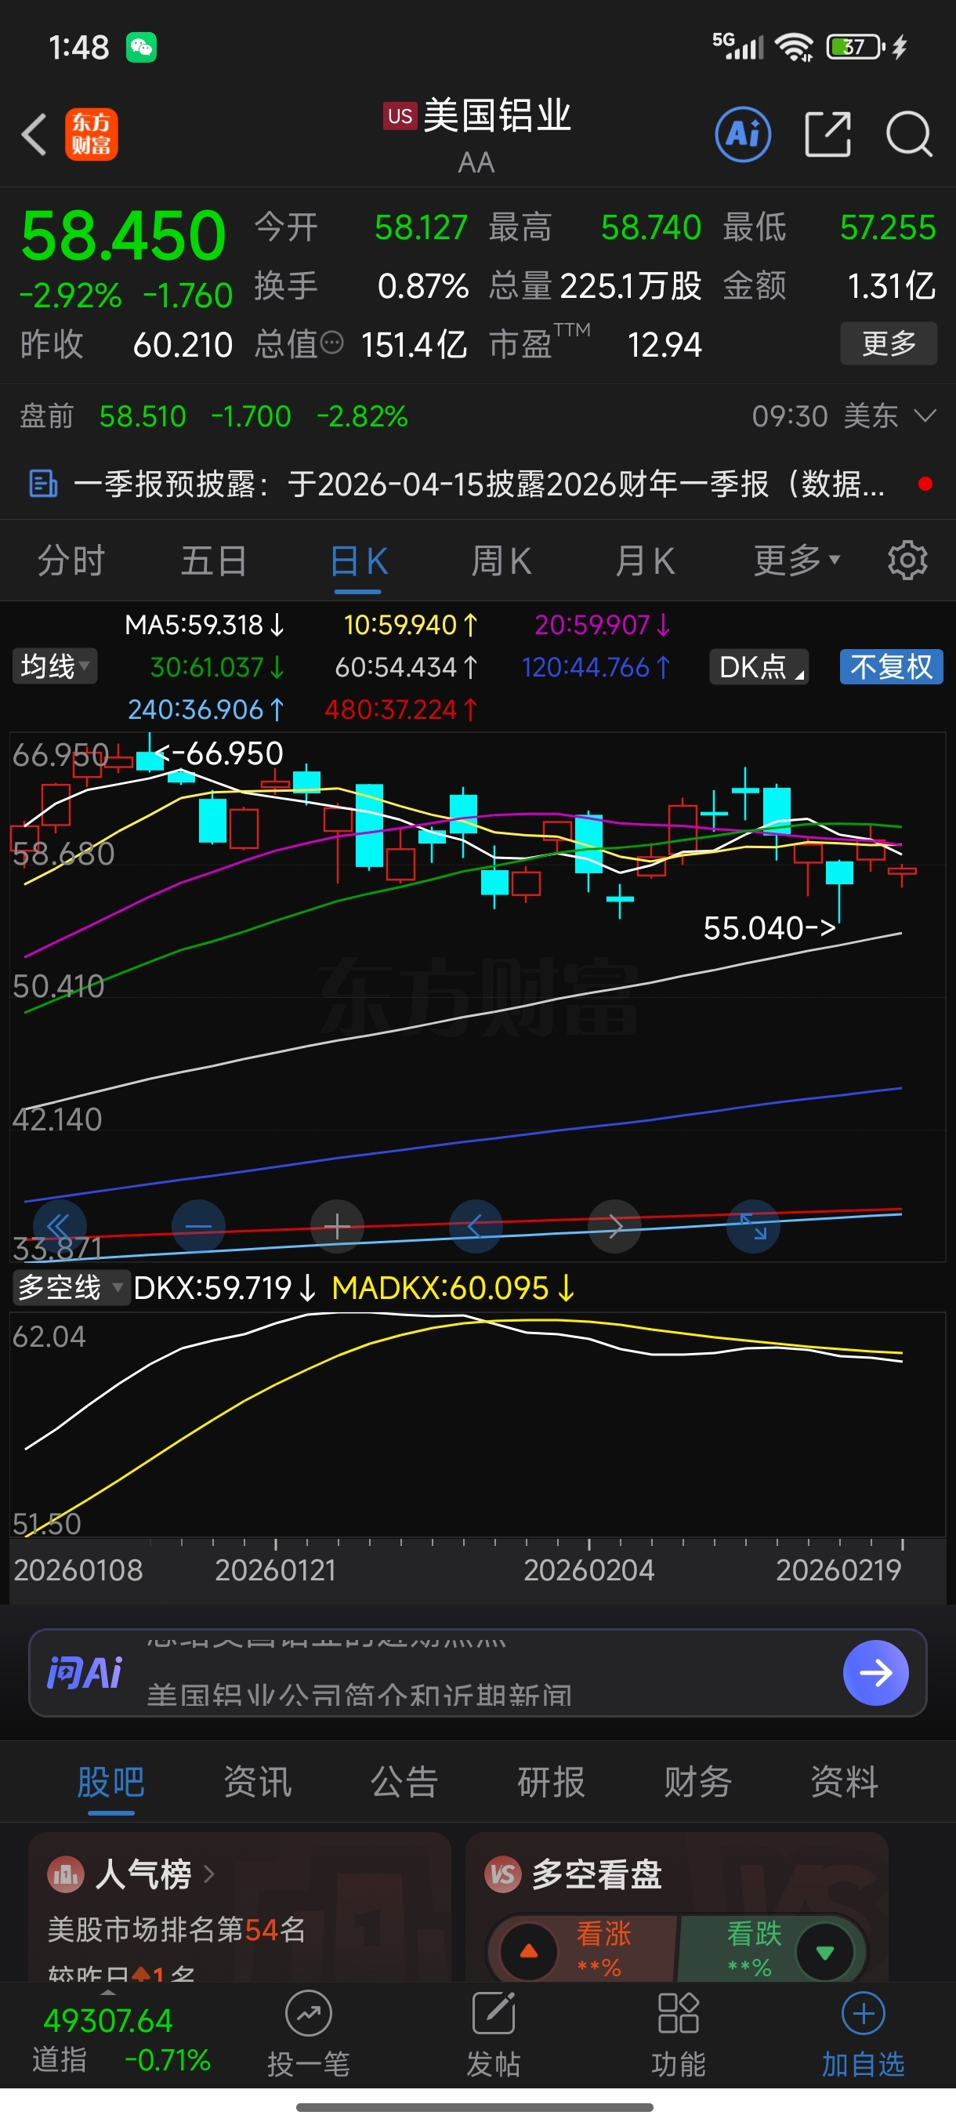
Task: Move chart left with left arrow
Action: coord(475,1226)
